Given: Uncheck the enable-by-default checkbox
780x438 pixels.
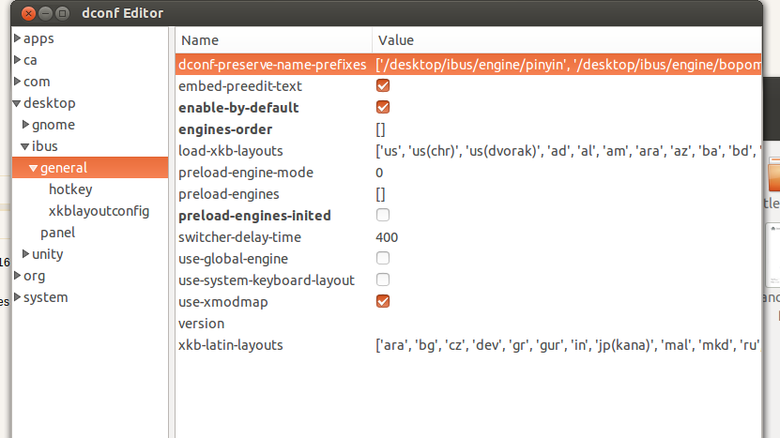Looking at the screenshot, I should click(383, 107).
